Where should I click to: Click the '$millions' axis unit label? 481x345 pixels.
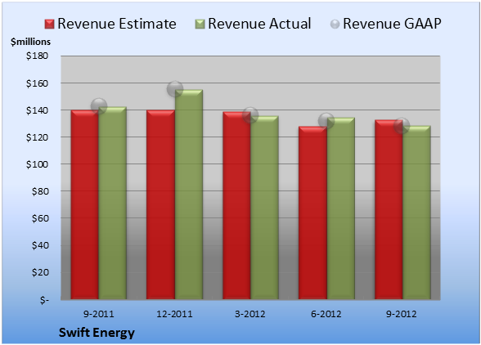tap(30, 42)
